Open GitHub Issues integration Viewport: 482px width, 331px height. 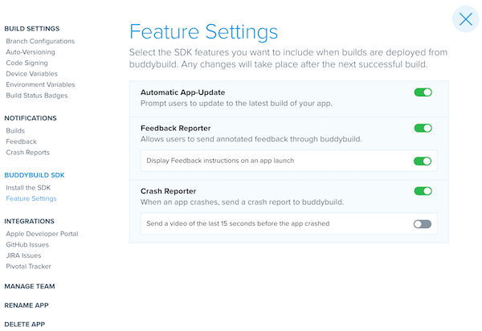(27, 245)
